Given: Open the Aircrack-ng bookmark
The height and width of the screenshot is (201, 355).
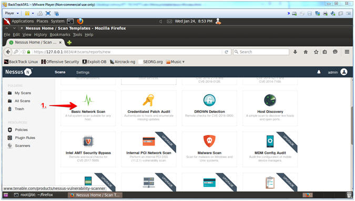Looking at the screenshot, I should point(123,61).
